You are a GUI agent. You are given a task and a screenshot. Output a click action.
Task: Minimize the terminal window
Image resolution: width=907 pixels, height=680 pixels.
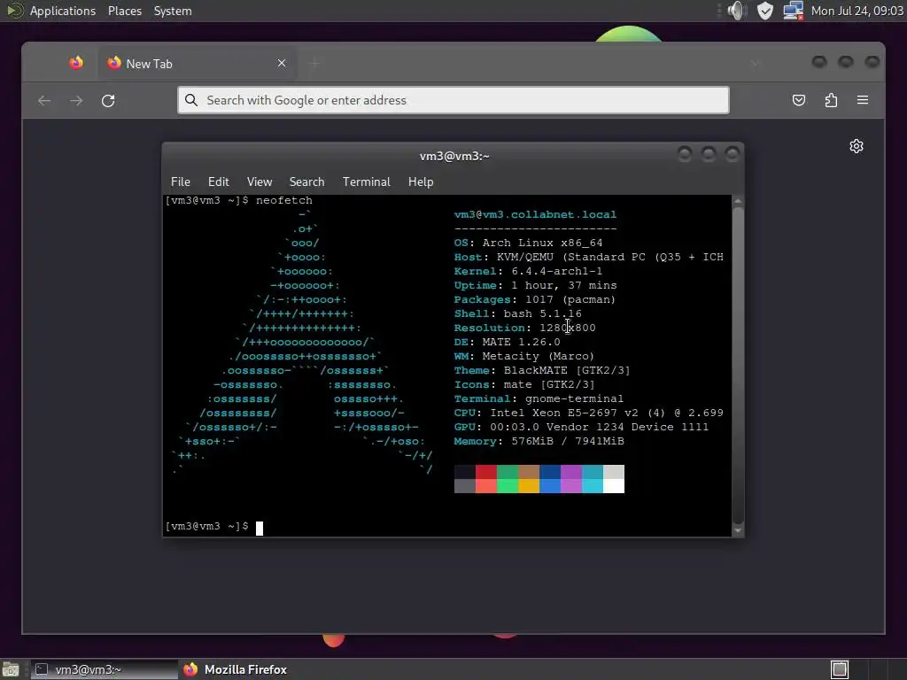685,154
